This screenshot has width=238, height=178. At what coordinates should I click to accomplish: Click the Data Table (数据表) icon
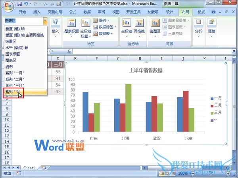click(95, 33)
